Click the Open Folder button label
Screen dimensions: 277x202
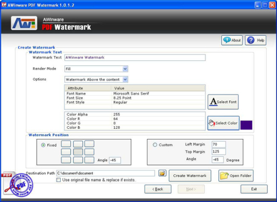point(240,176)
